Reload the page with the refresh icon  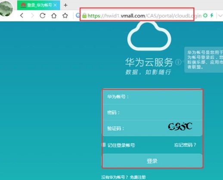43,15
